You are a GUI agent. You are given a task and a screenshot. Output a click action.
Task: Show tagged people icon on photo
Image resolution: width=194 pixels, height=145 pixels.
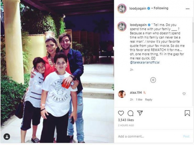7,137
